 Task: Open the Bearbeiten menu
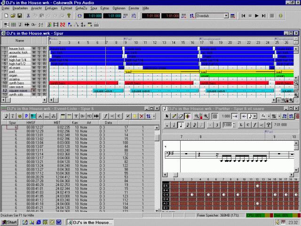pyautogui.click(x=20, y=8)
